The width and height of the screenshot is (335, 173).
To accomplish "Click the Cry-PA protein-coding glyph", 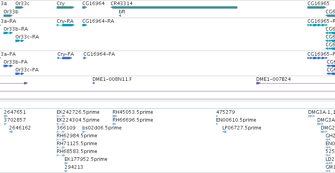I will point(65,58).
